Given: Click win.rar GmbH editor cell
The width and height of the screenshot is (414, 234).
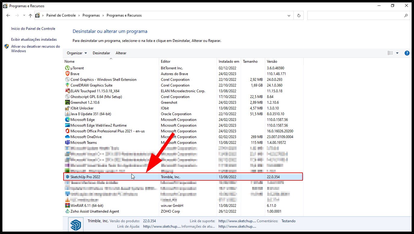Looking at the screenshot, I should click(172, 206).
